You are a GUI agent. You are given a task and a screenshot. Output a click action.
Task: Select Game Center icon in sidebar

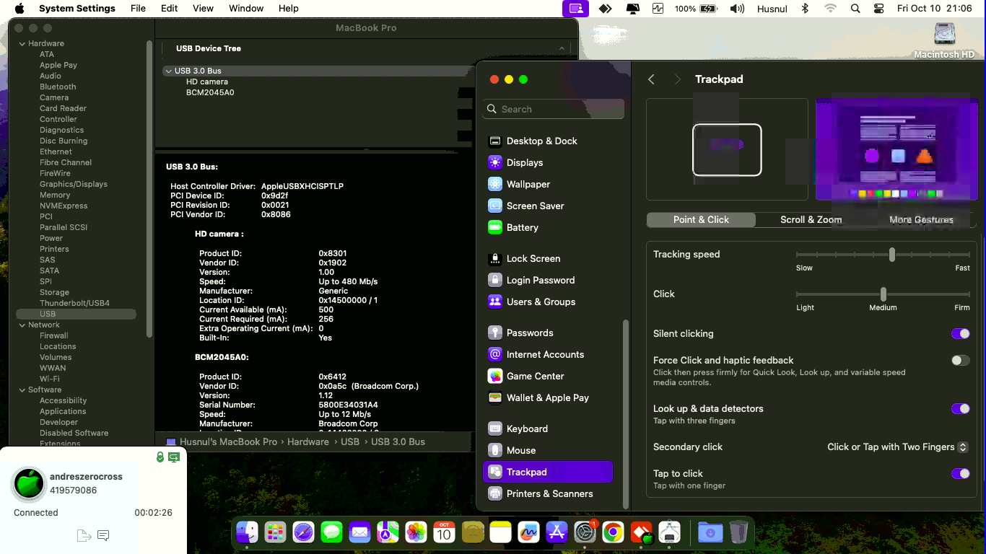[x=494, y=377]
